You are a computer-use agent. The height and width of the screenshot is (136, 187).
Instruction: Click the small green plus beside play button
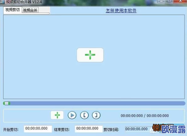(57, 115)
